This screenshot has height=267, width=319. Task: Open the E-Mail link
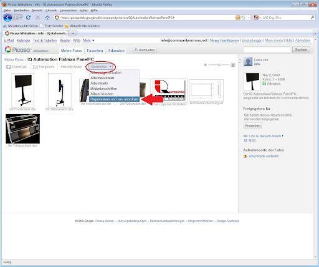9,41
